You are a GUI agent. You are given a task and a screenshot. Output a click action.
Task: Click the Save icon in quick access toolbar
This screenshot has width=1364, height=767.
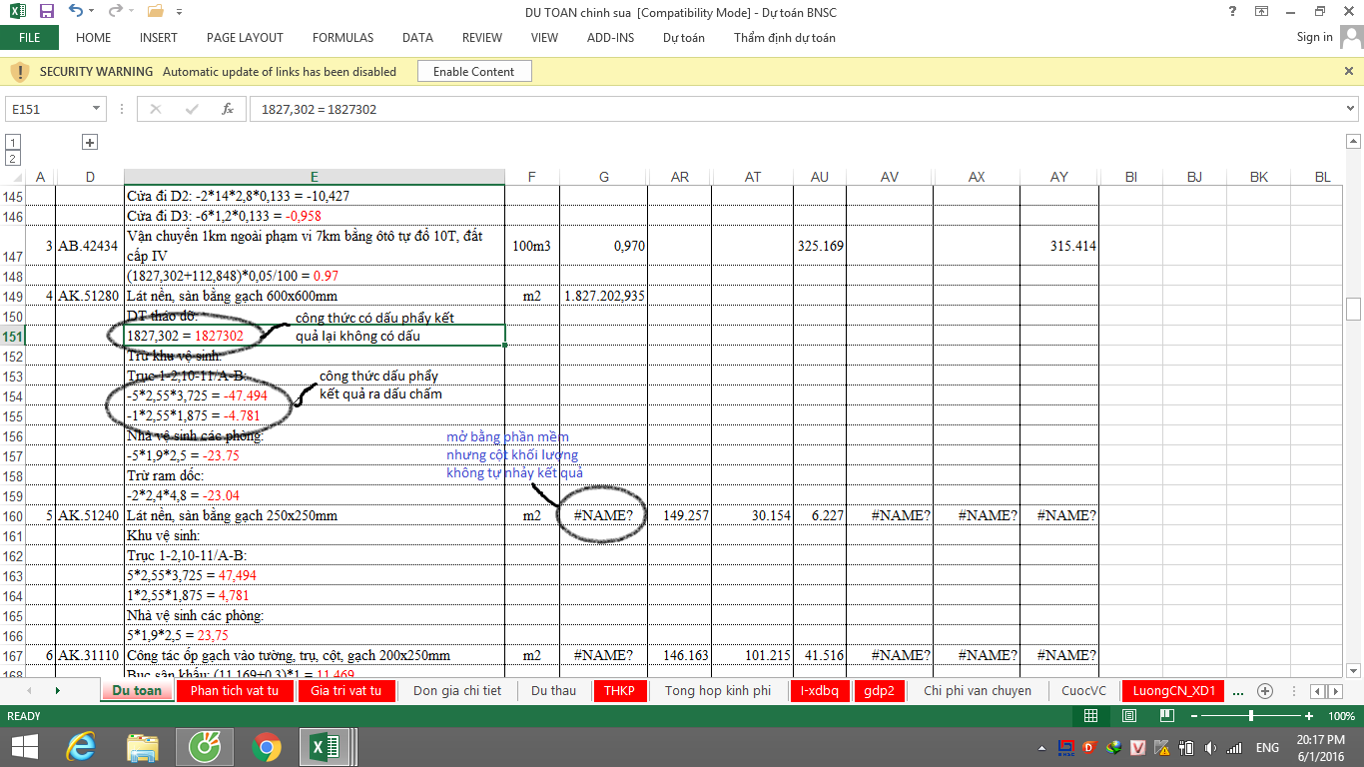pyautogui.click(x=47, y=12)
